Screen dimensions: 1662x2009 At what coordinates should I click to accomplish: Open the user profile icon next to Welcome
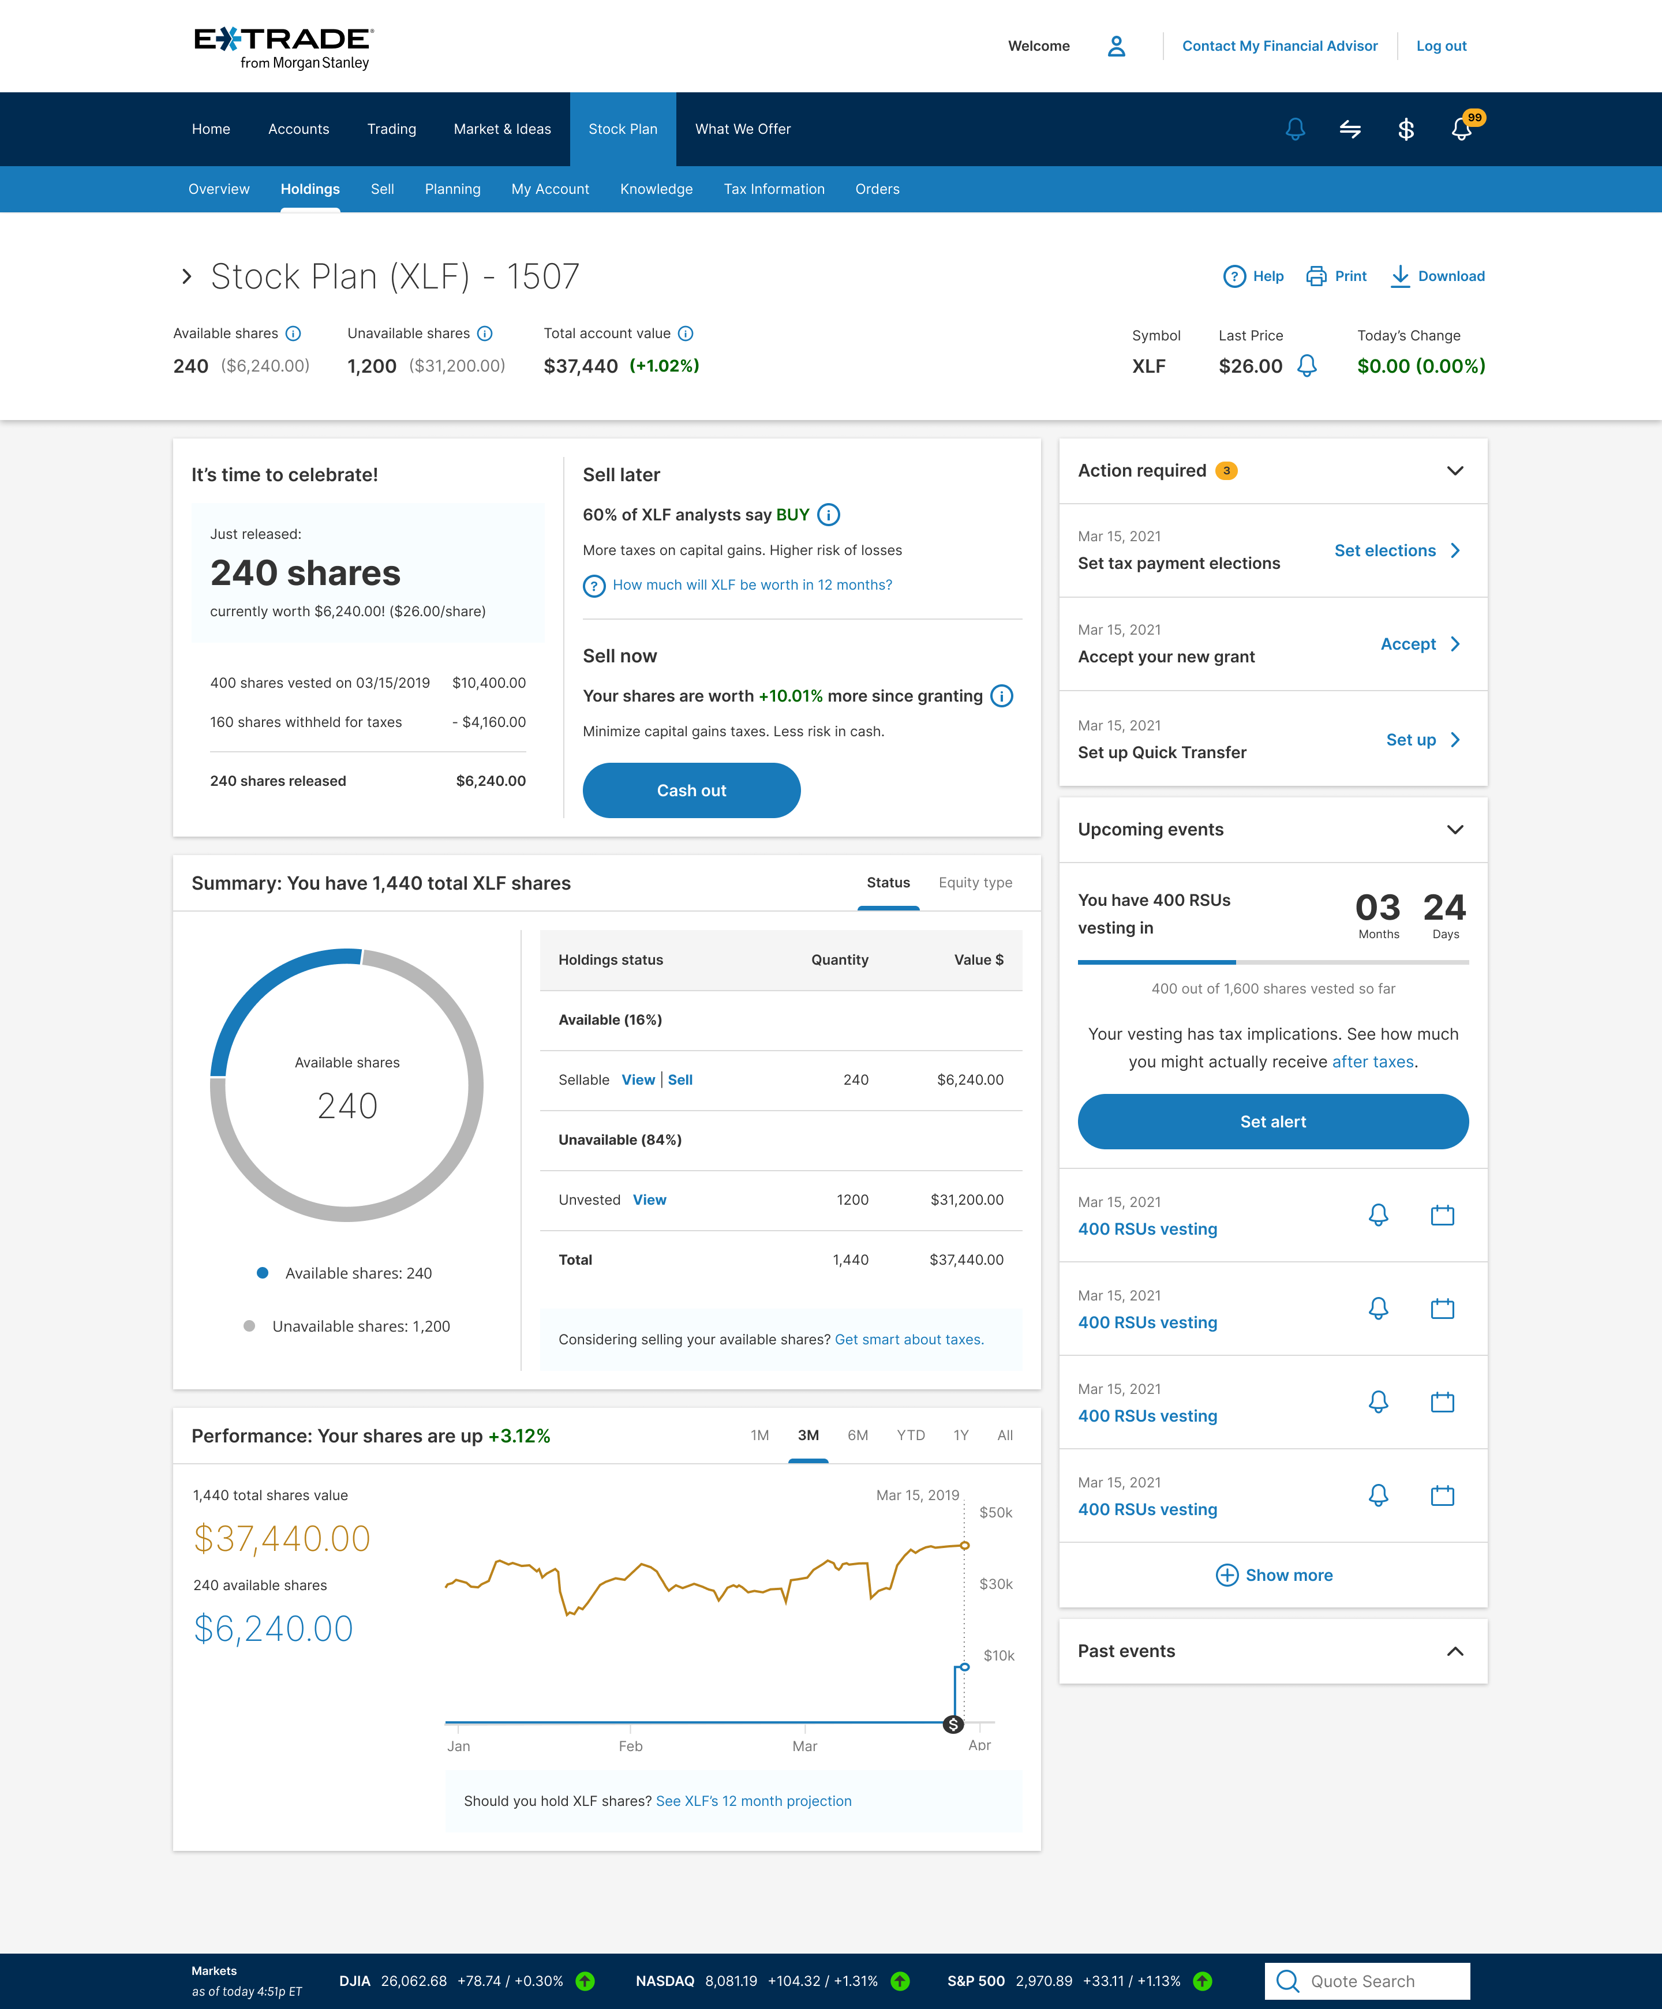tap(1116, 46)
